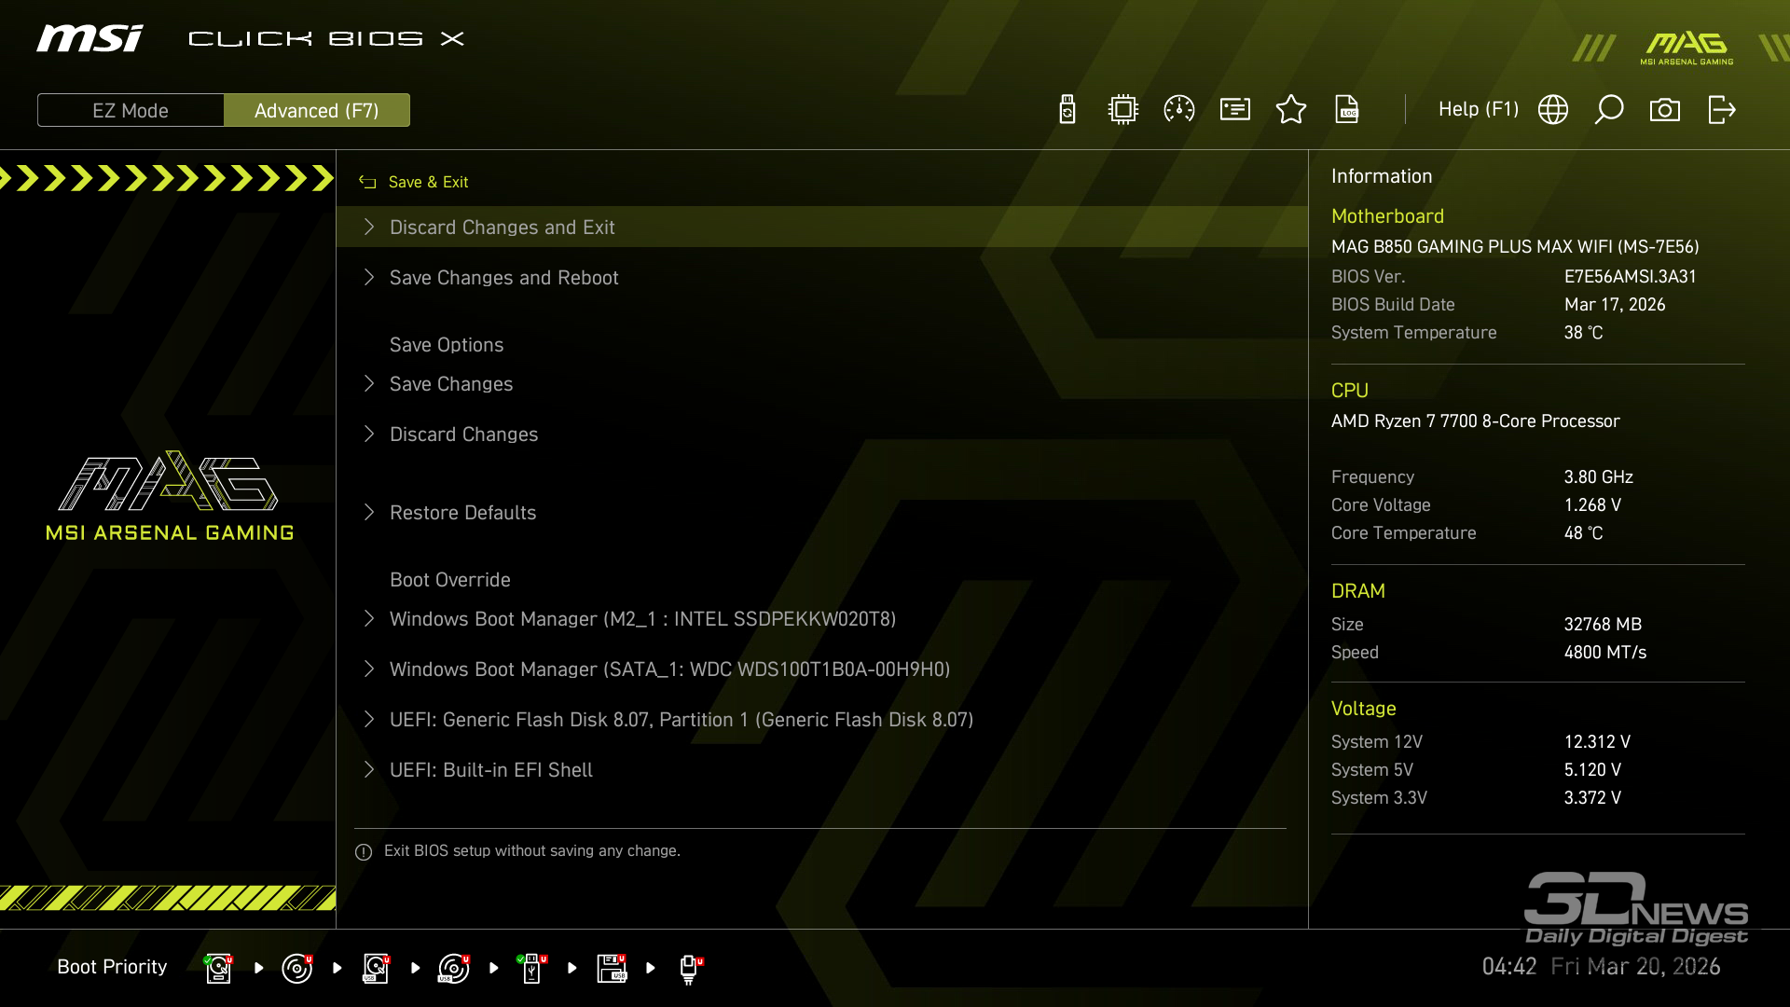Screen dimensions: 1790x1007
Task: Expand Discard Changes and Exit
Action: tap(502, 228)
